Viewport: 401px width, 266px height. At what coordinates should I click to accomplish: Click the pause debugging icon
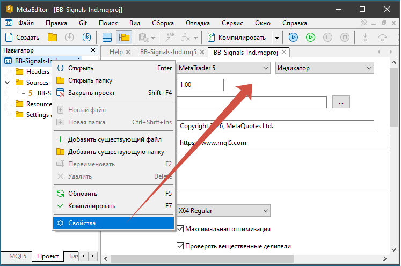pyautogui.click(x=327, y=38)
